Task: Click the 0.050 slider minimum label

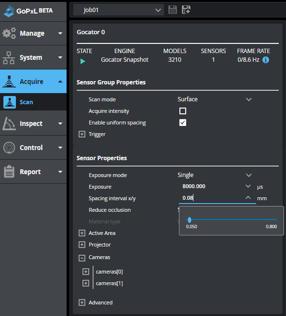Action: point(191,227)
